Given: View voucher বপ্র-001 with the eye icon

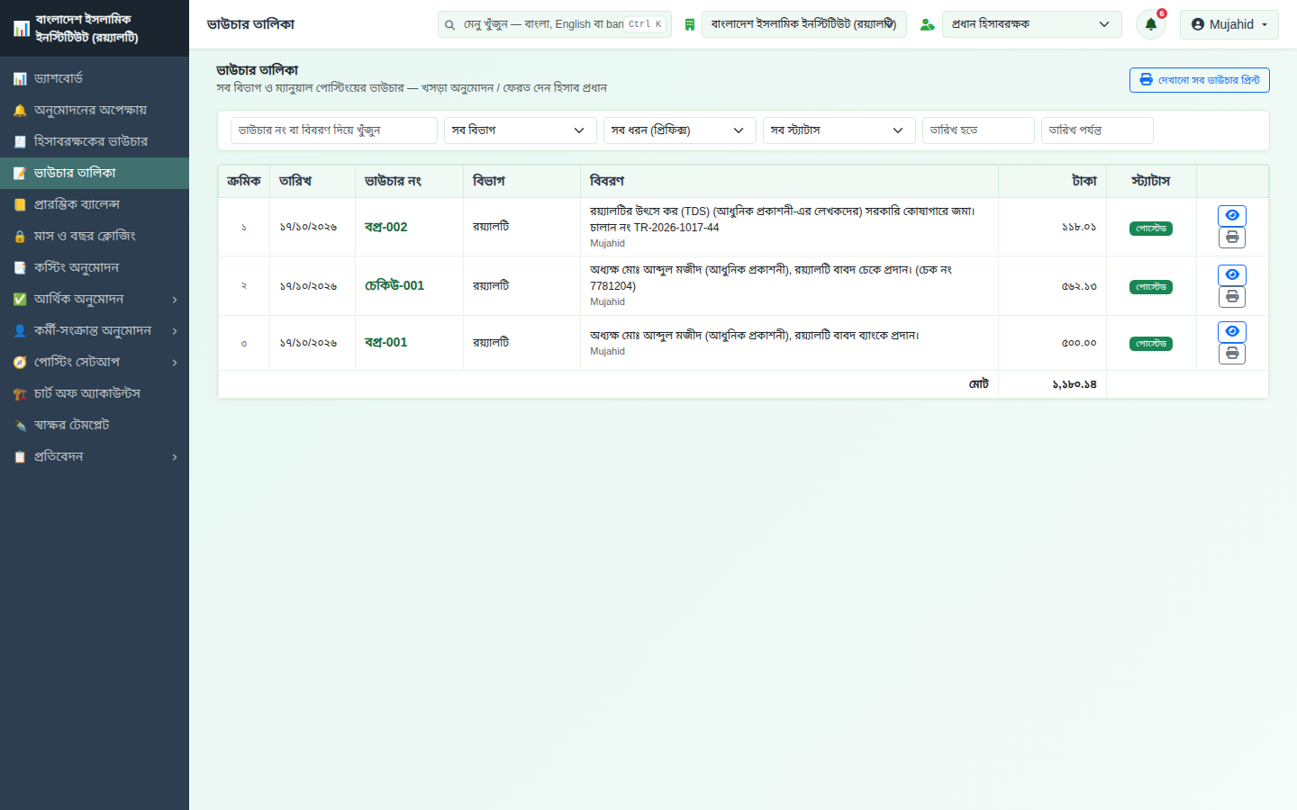Looking at the screenshot, I should click(1232, 331).
